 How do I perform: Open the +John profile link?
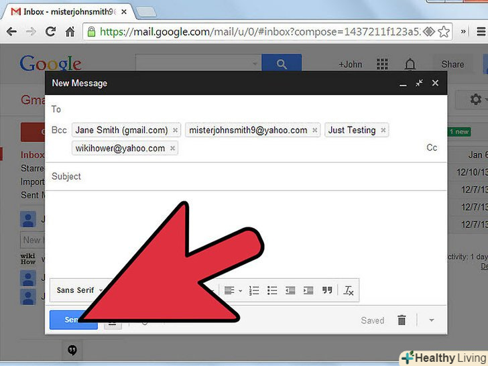(x=351, y=64)
